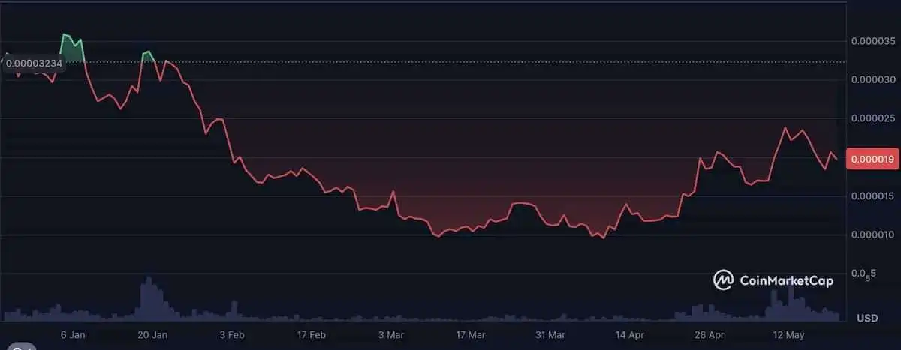Click the USD currency label
Image resolution: width=901 pixels, height=350 pixels.
coord(867,319)
